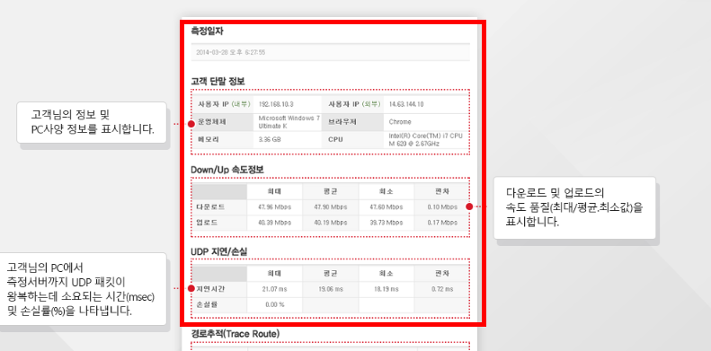The height and width of the screenshot is (351, 711).
Task: Select internal IP value 192.168.10.3
Action: (276, 104)
